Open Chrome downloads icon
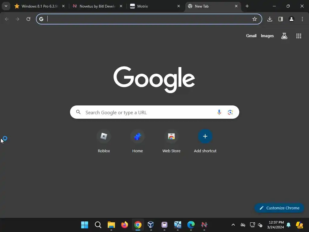This screenshot has width=309, height=232. pyautogui.click(x=270, y=19)
